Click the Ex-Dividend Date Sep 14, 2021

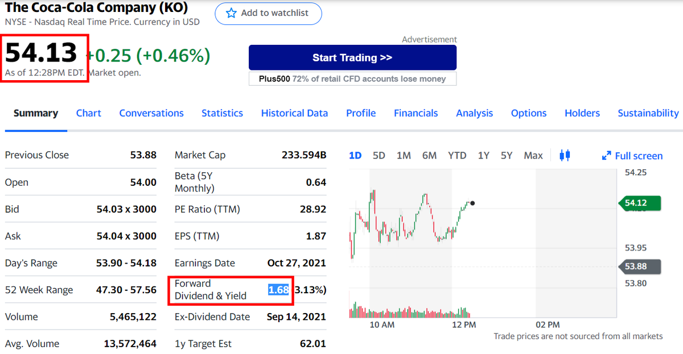296,316
